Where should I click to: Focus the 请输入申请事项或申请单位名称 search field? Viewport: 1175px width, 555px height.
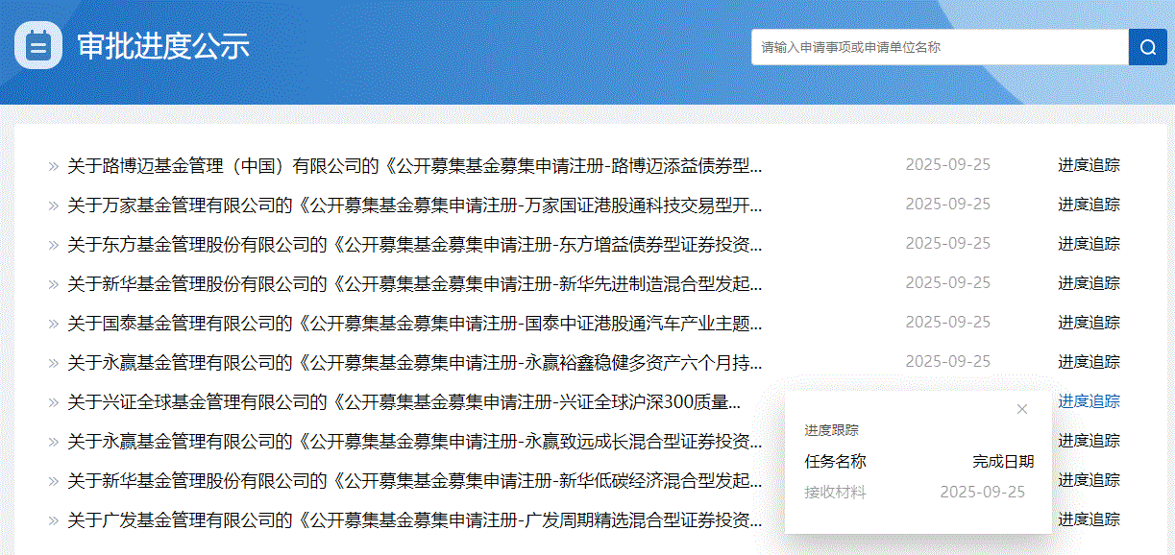coord(940,47)
